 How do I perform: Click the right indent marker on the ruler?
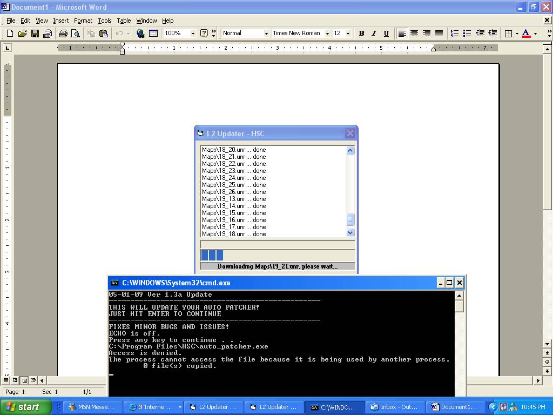click(x=434, y=49)
